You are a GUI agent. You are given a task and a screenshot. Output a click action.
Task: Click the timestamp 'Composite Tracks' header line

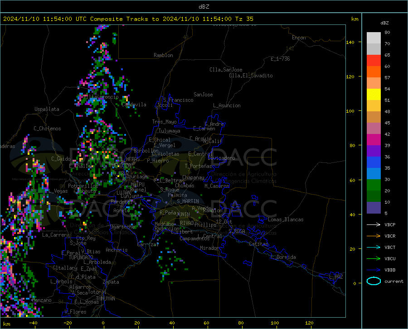[x=128, y=19]
